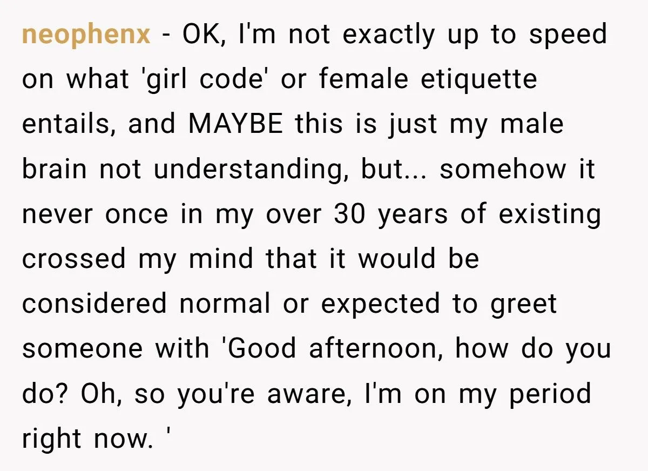This screenshot has width=648, height=471.
Task: Open the neophenx user profile link
Action: click(x=86, y=36)
